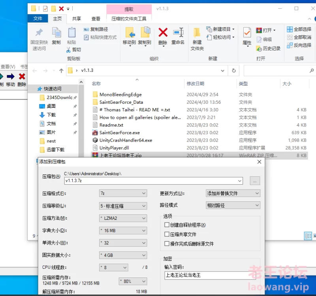Open the Path Mode (路径模式) dropdown
This screenshot has width=316, height=296.
233,205
